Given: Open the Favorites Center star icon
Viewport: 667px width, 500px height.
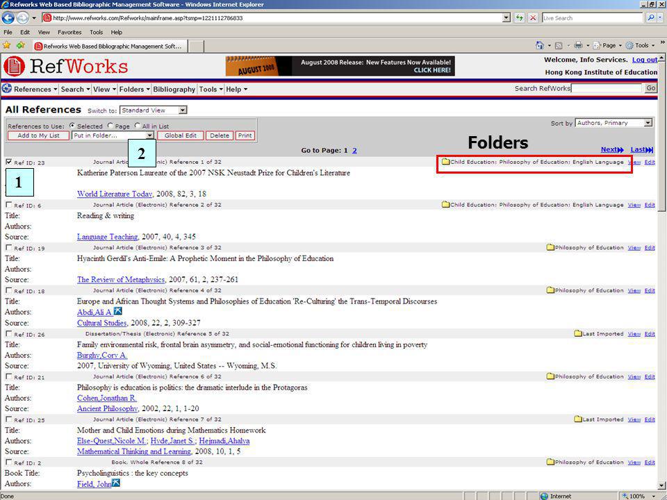Looking at the screenshot, I should tap(7, 45).
